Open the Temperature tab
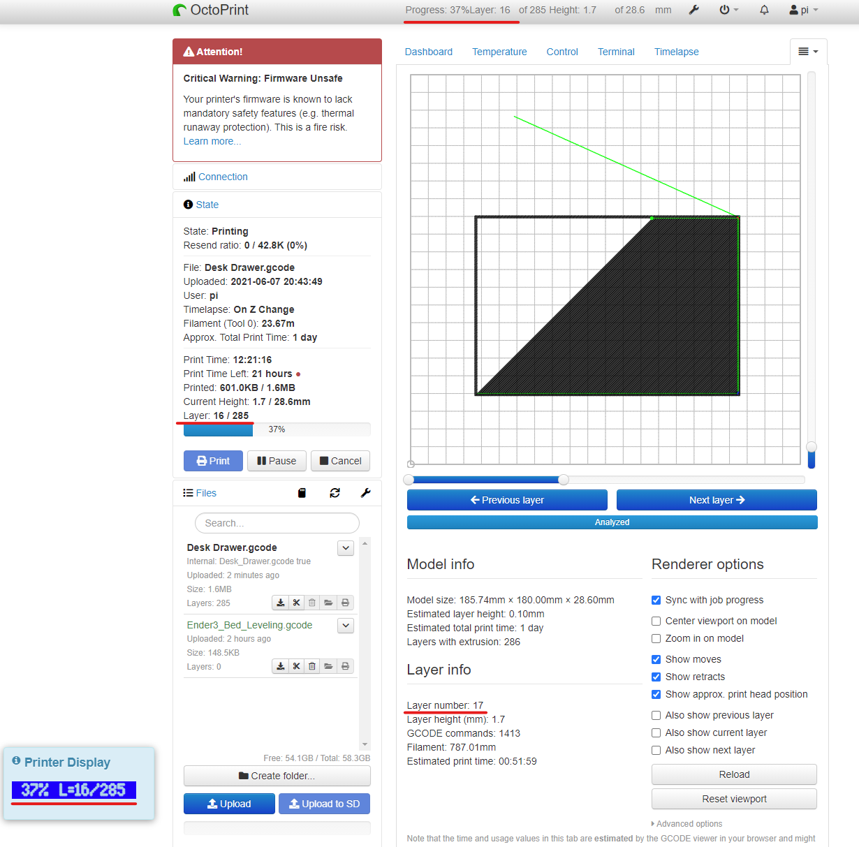Image resolution: width=859 pixels, height=847 pixels. tap(499, 52)
